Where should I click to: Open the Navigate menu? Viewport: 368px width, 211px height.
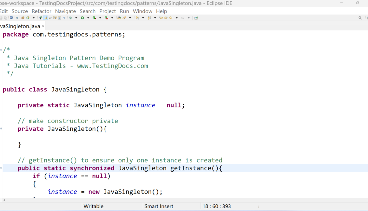65,11
